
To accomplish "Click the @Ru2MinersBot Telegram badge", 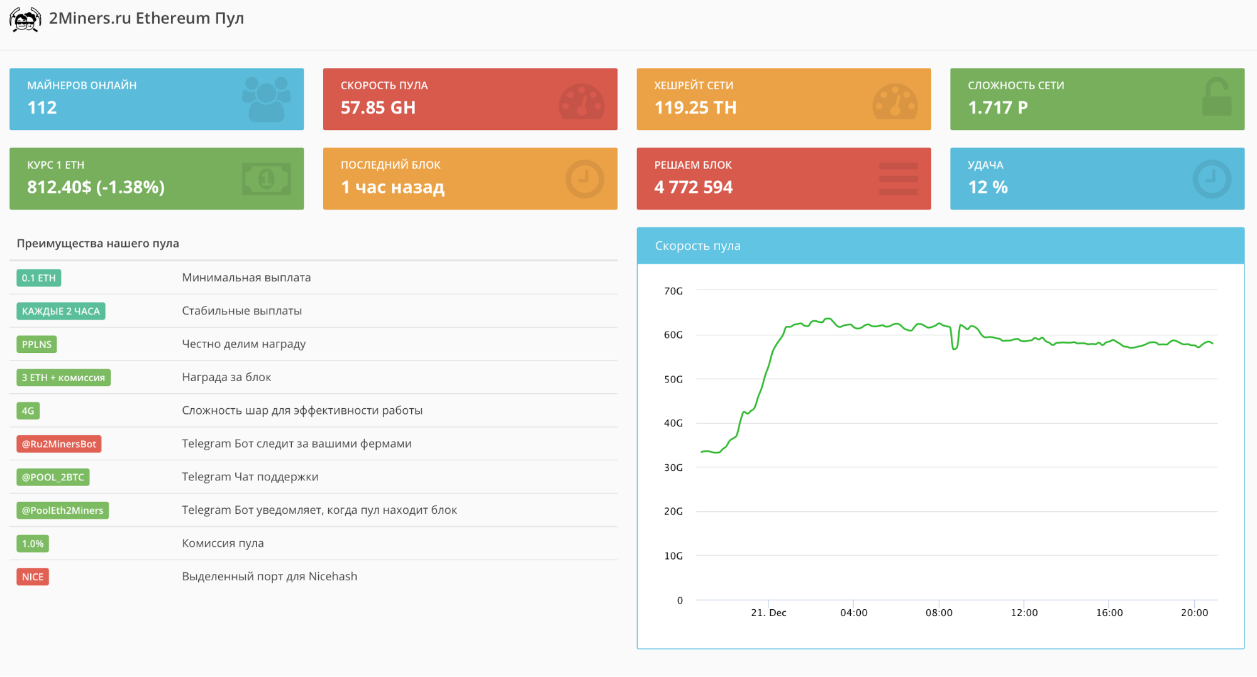I will point(59,444).
